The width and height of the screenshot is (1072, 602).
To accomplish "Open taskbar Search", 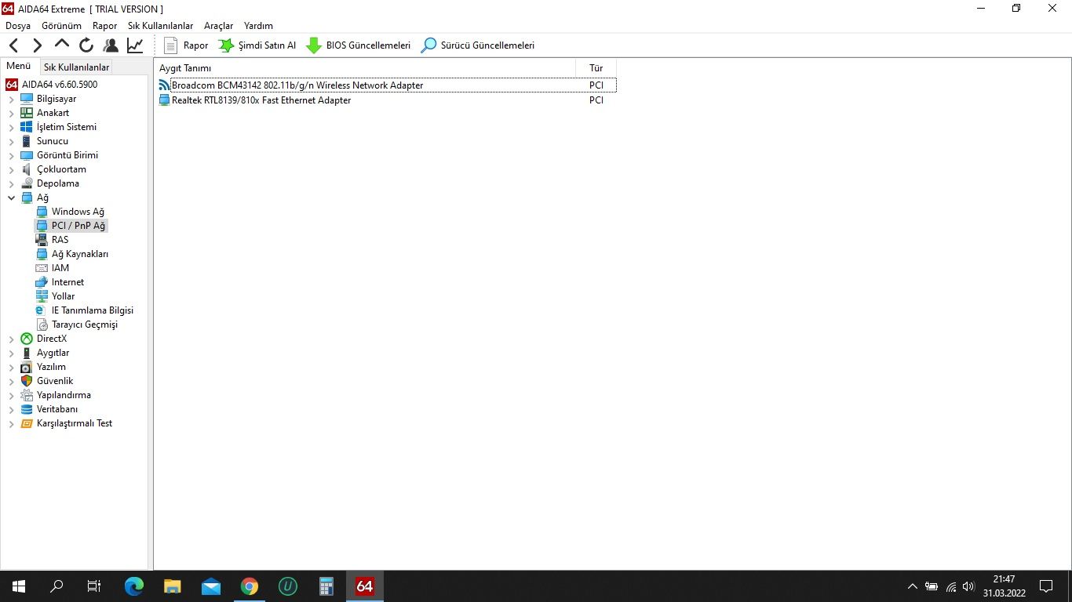I will (x=57, y=586).
